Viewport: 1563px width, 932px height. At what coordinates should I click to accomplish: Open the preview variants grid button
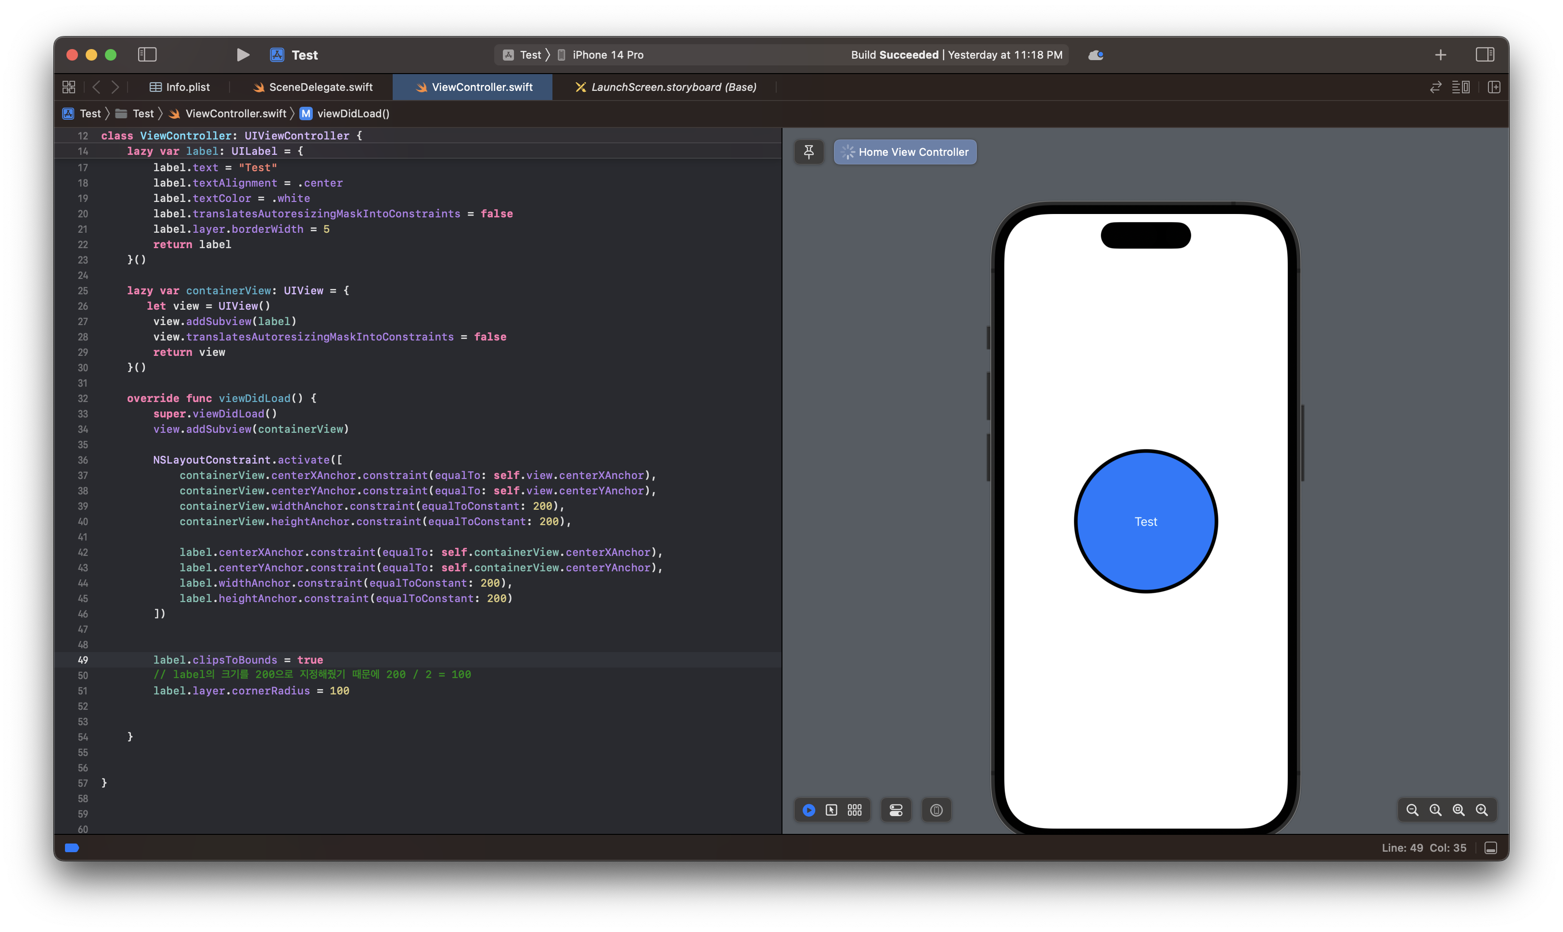coord(855,810)
